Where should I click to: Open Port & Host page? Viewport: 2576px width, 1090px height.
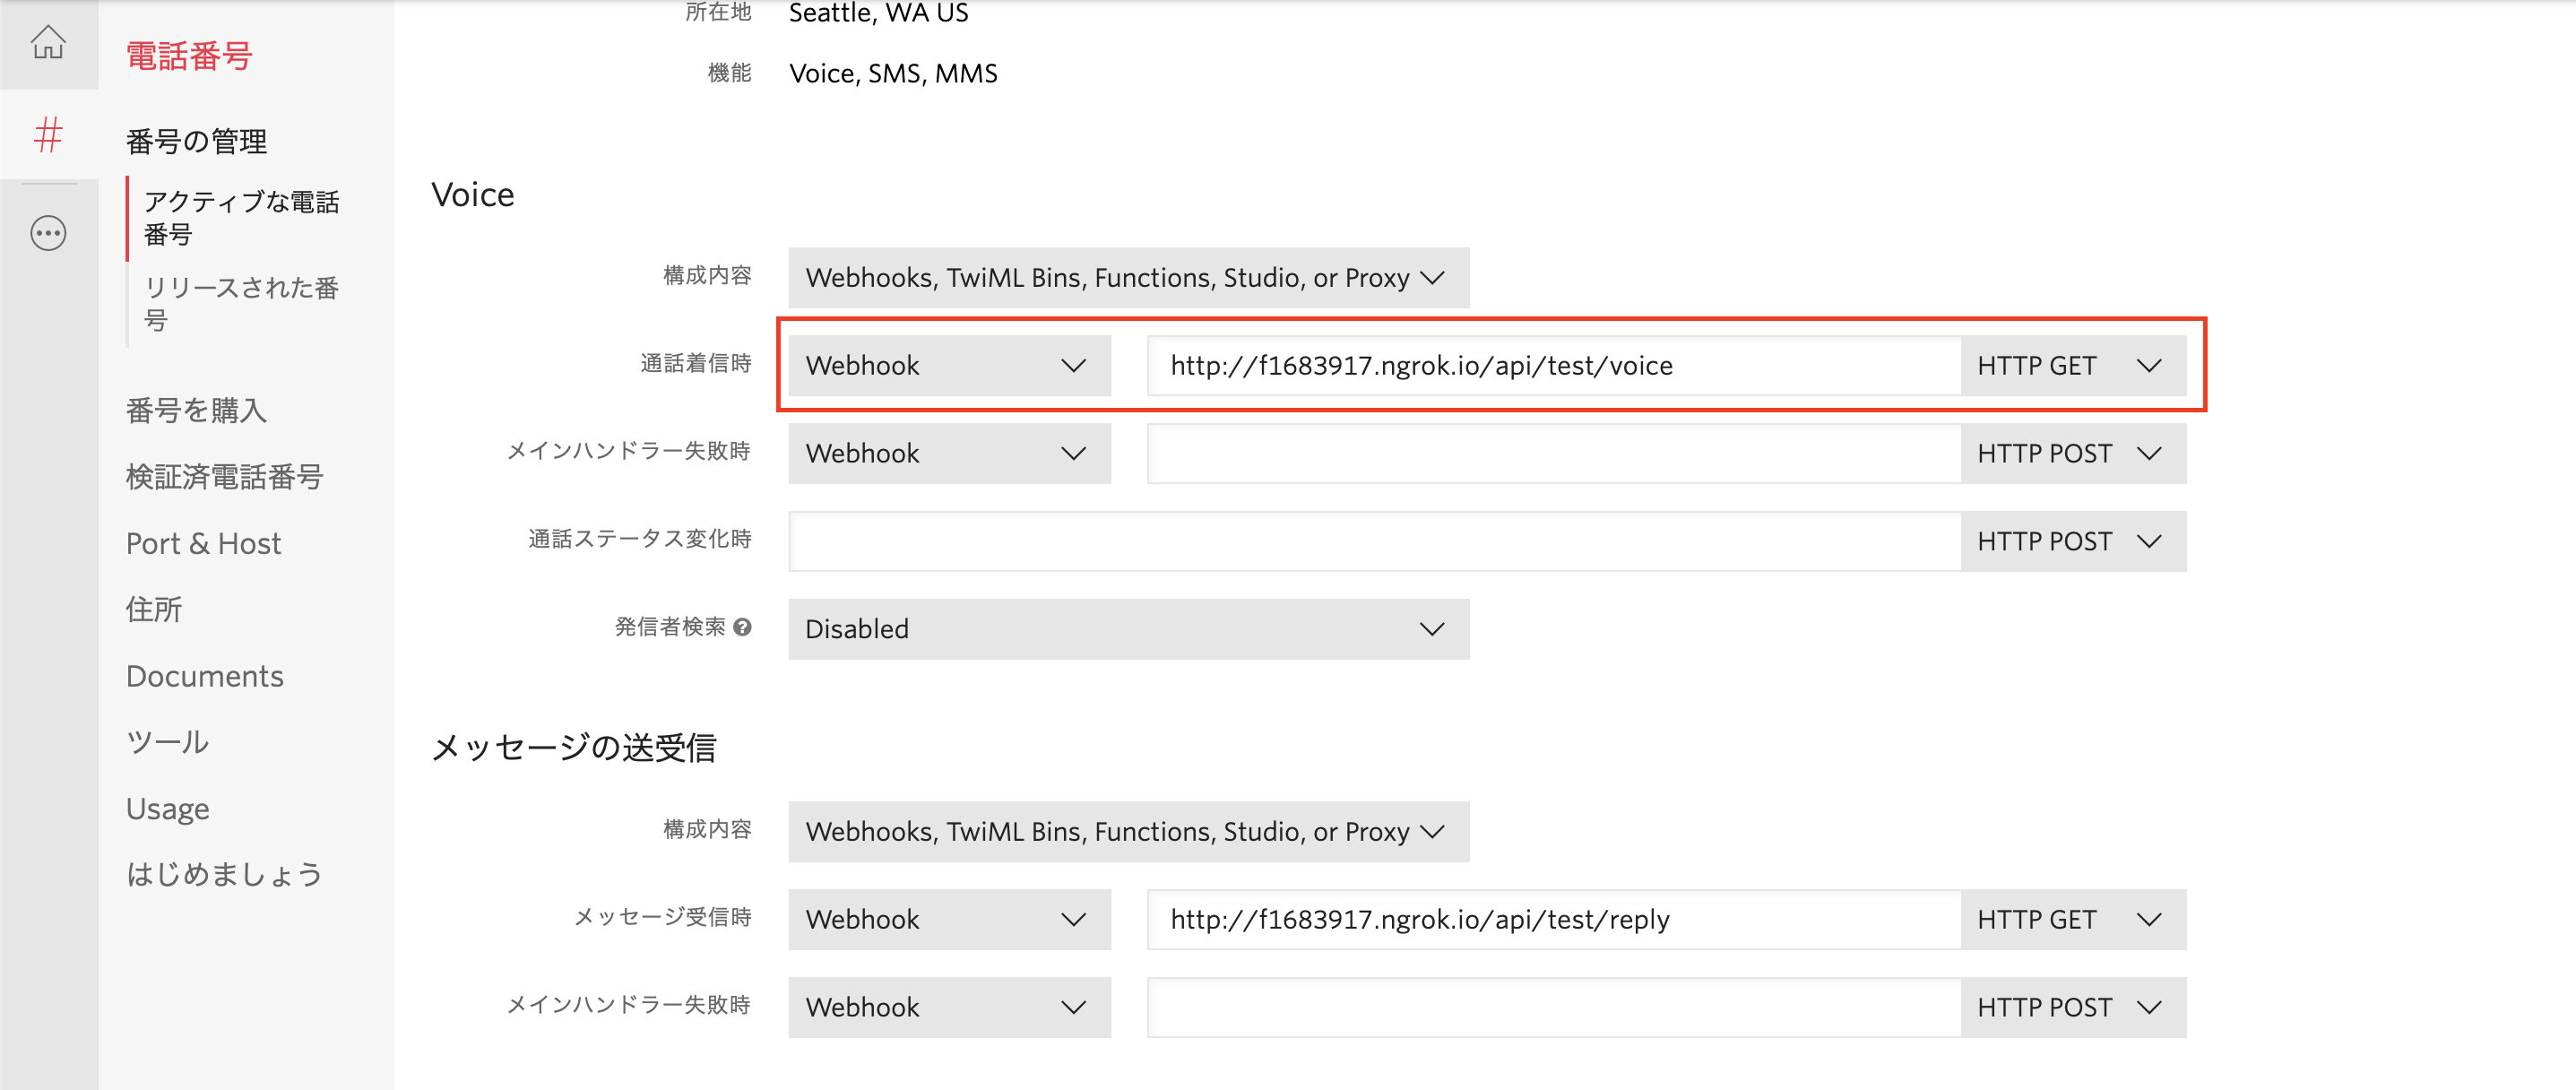click(203, 544)
